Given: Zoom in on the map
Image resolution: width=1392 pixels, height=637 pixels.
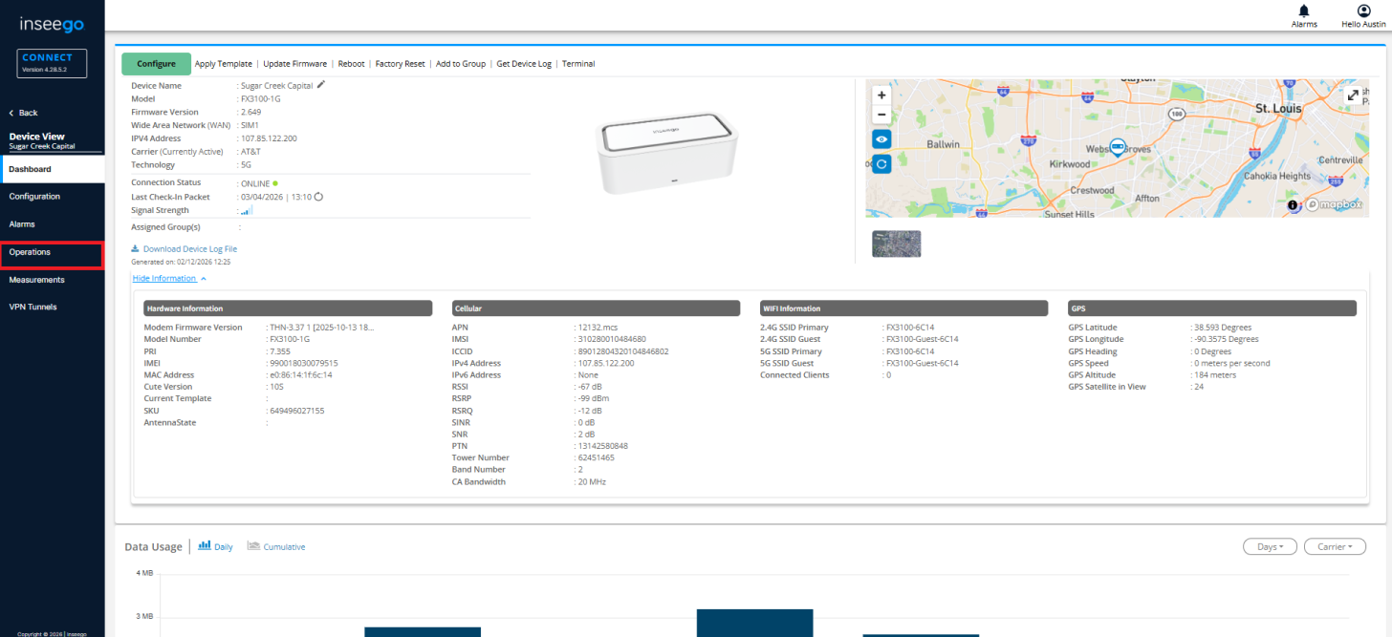Looking at the screenshot, I should click(x=881, y=96).
